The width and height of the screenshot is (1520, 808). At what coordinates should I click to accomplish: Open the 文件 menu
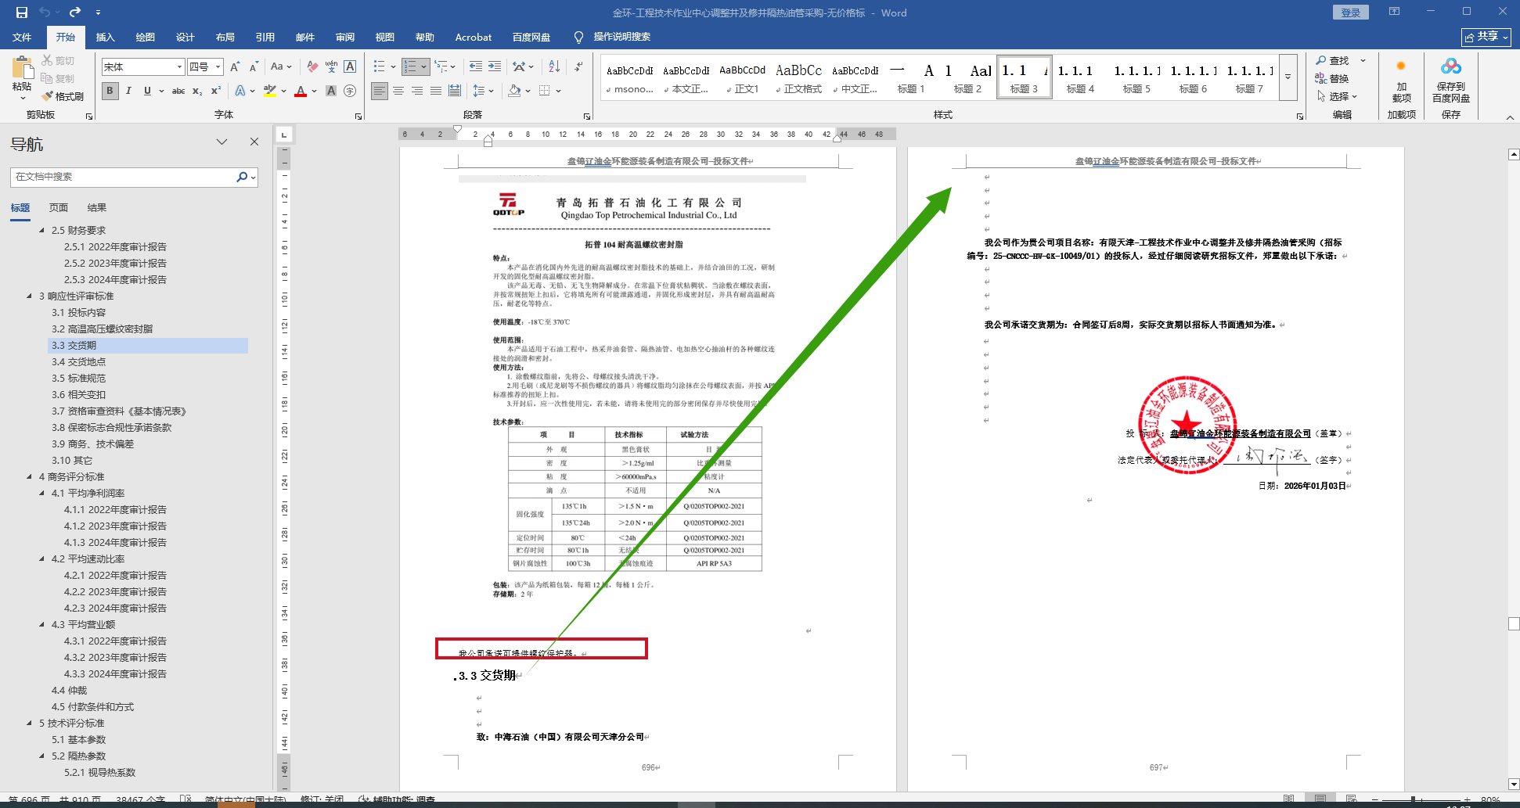click(22, 37)
